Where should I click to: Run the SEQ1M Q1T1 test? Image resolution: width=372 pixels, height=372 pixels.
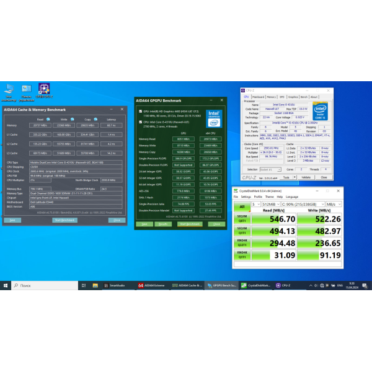point(242,231)
